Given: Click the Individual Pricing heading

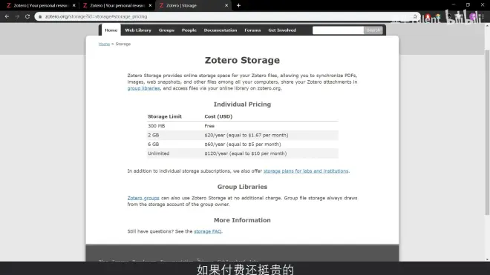Looking at the screenshot, I should [242, 105].
